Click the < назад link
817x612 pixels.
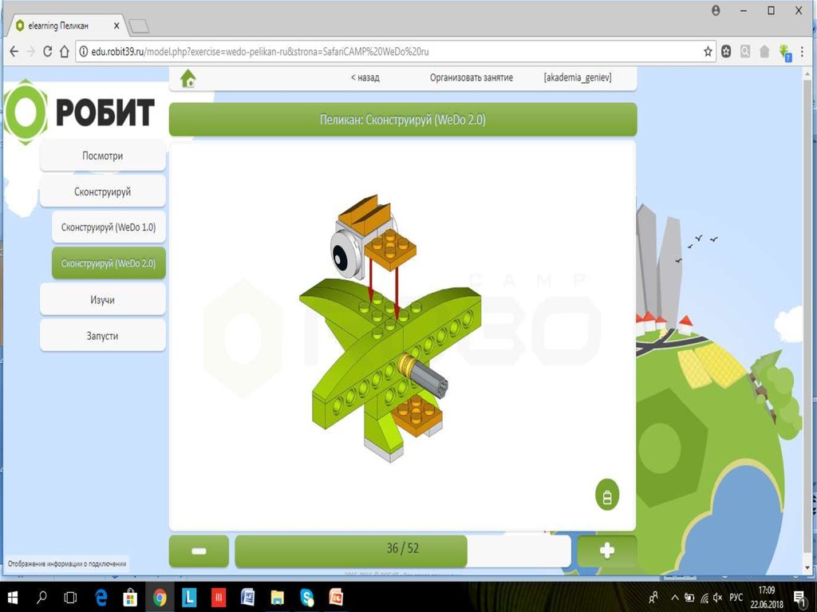(365, 77)
